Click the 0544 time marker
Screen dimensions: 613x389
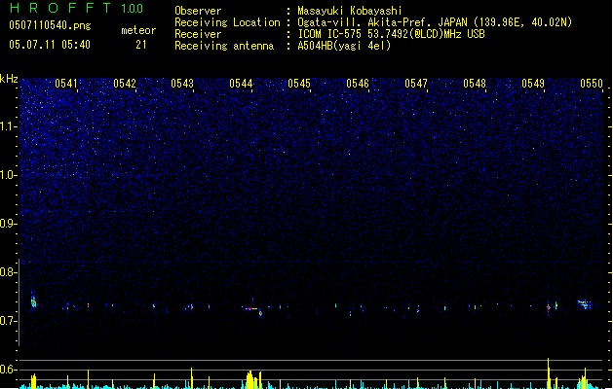pos(241,84)
